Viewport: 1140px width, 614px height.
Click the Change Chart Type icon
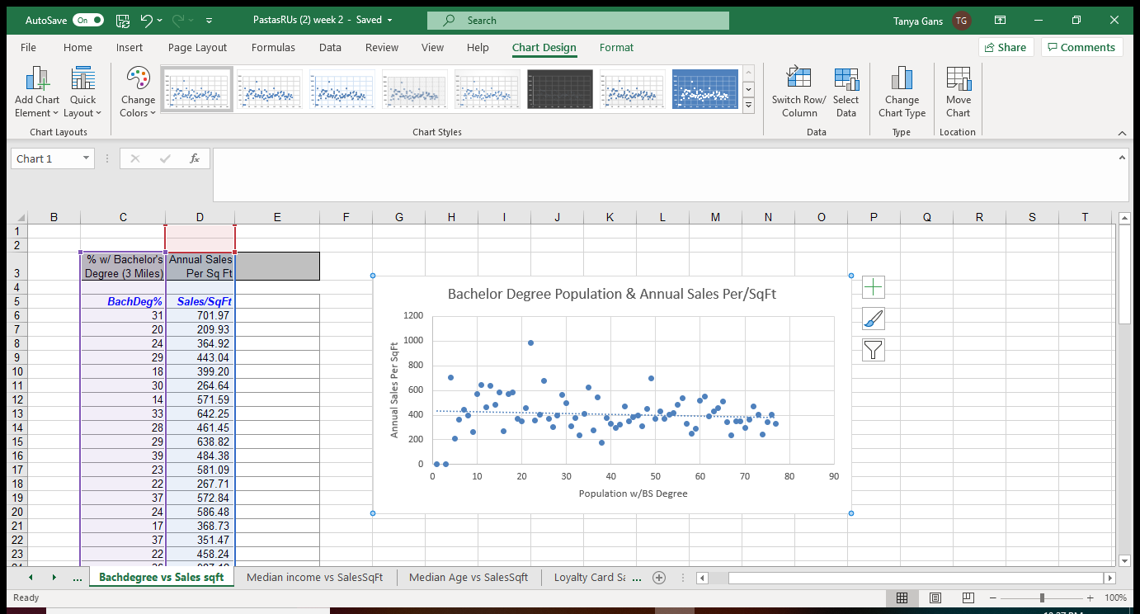point(902,79)
